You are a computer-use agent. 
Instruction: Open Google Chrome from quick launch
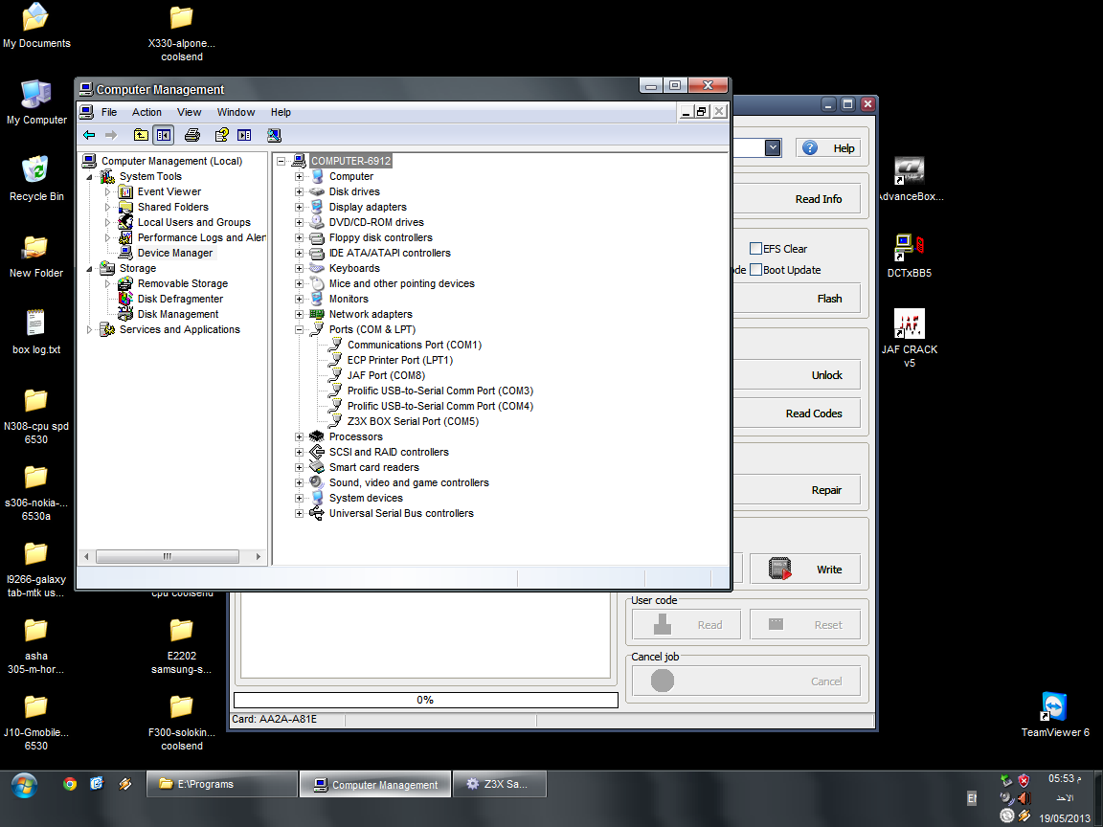(70, 783)
